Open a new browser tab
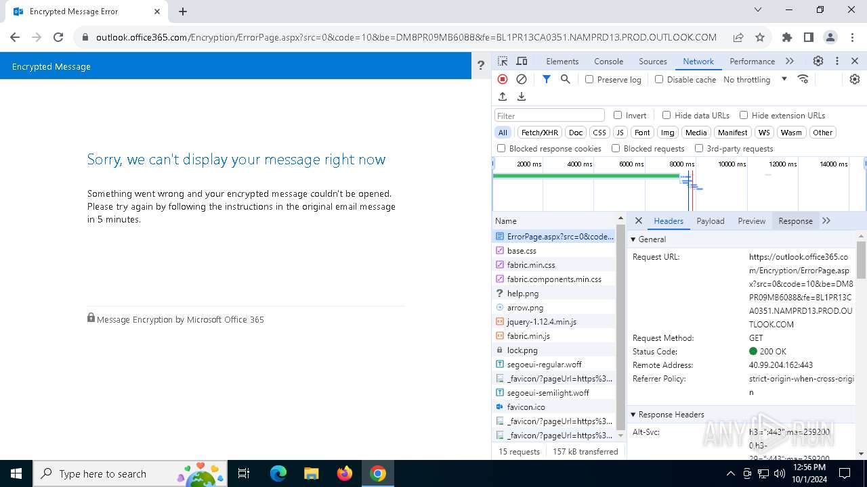The height and width of the screenshot is (487, 867). coord(183,11)
